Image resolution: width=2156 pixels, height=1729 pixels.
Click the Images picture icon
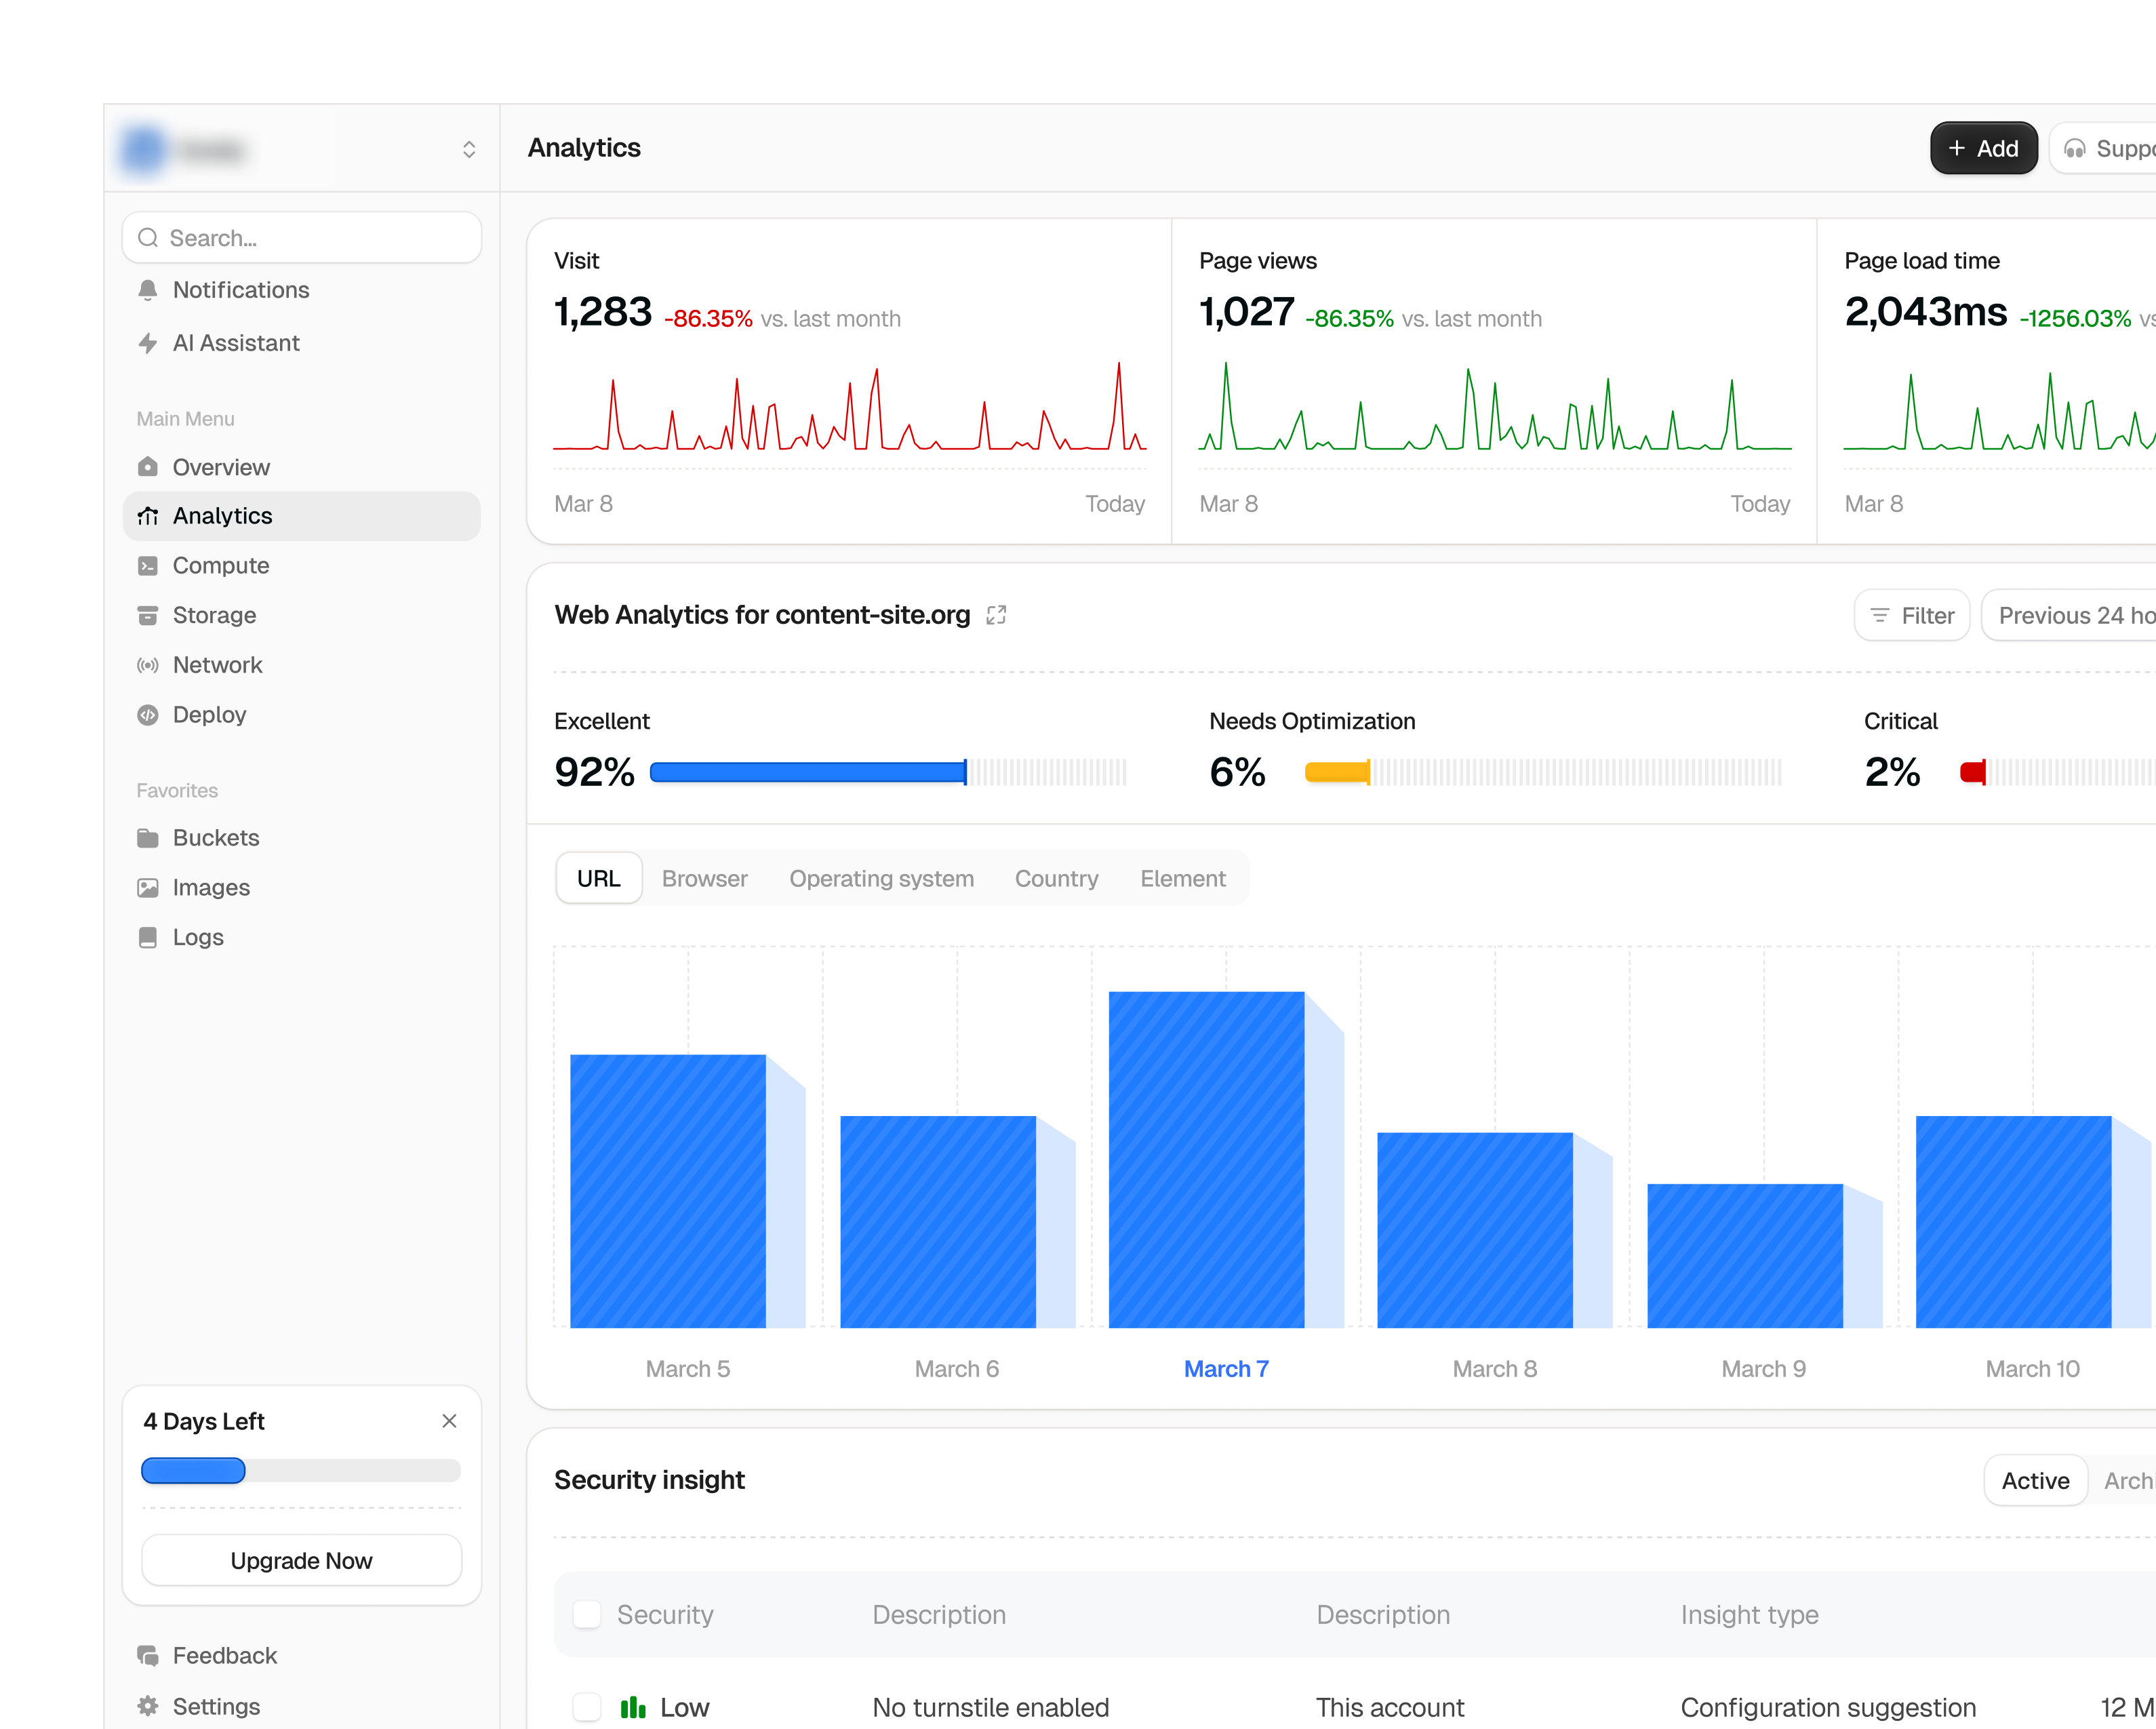(148, 888)
